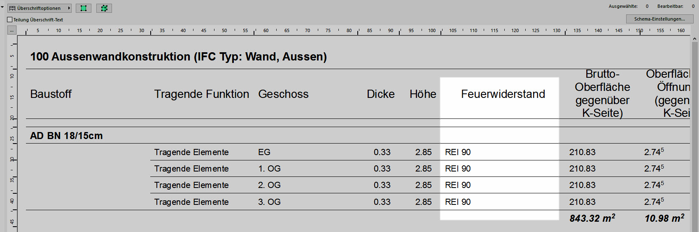Click the vertical scrollbar up arrow

pos(694,39)
